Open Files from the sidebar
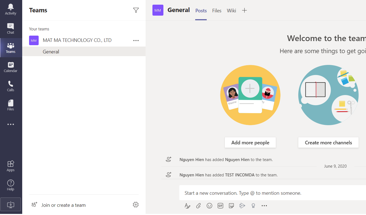The image size is (366, 215). click(x=11, y=105)
